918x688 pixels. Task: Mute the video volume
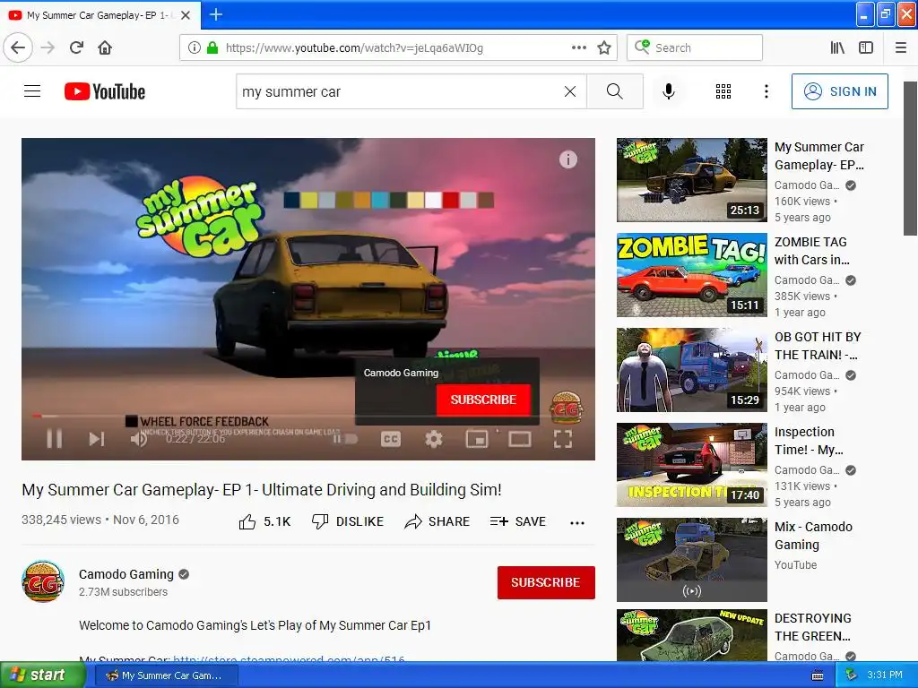[139, 439]
